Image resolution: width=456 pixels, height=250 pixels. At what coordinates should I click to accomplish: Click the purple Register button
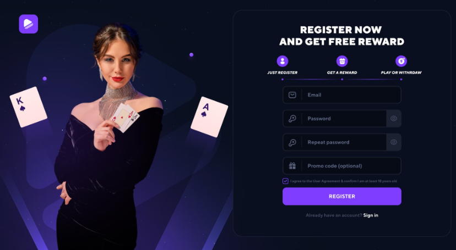pyautogui.click(x=342, y=196)
